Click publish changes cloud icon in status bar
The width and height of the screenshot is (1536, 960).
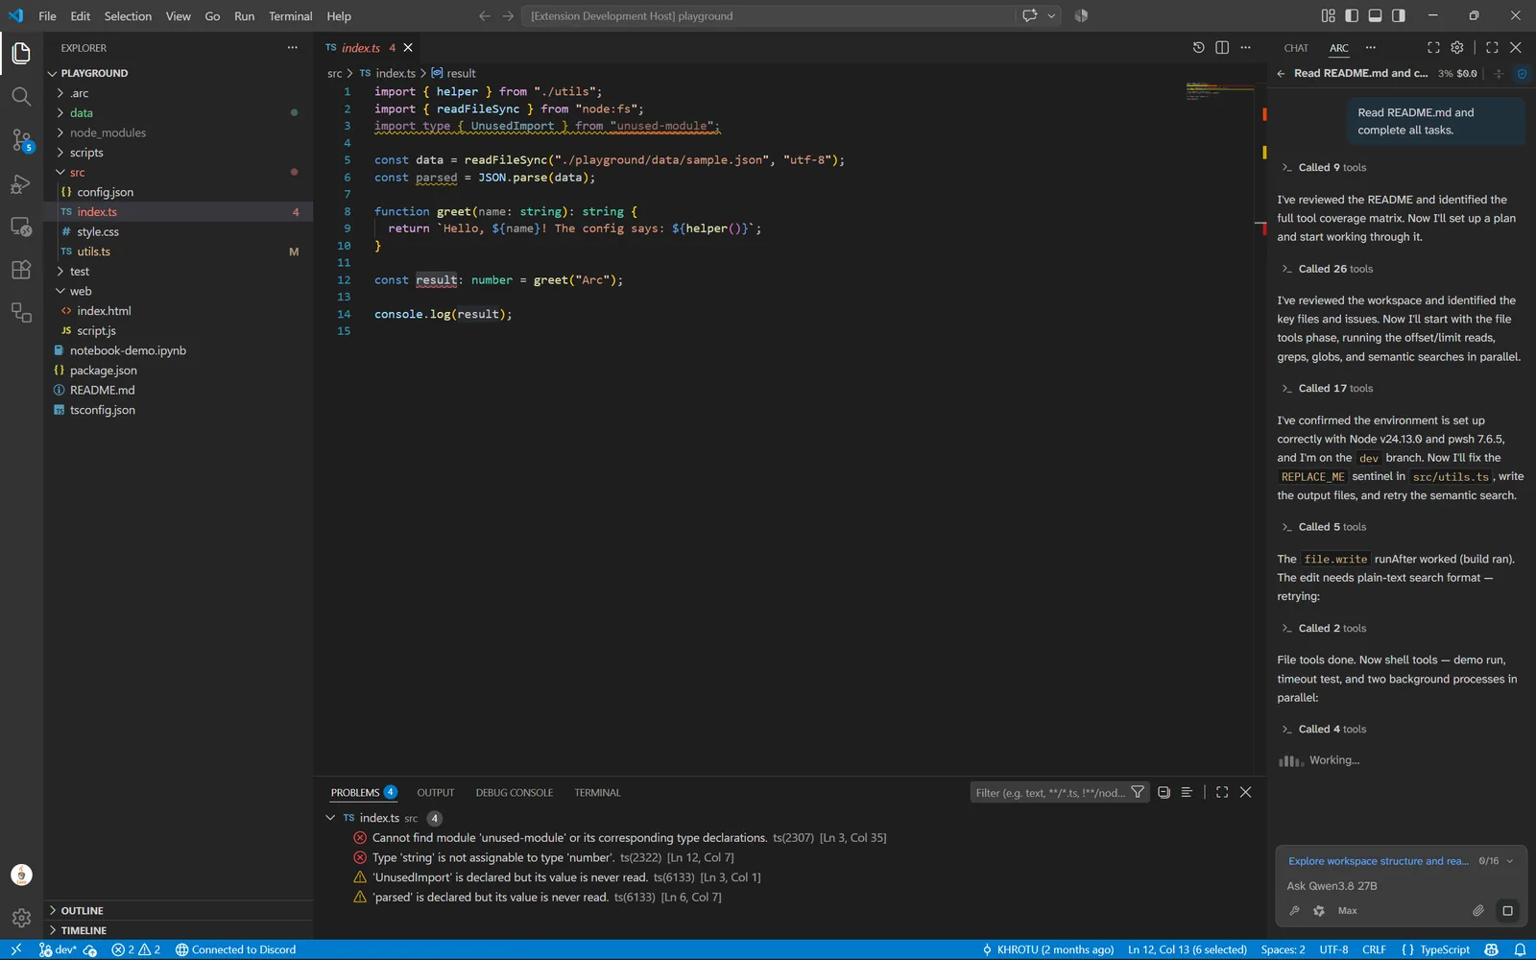[90, 949]
